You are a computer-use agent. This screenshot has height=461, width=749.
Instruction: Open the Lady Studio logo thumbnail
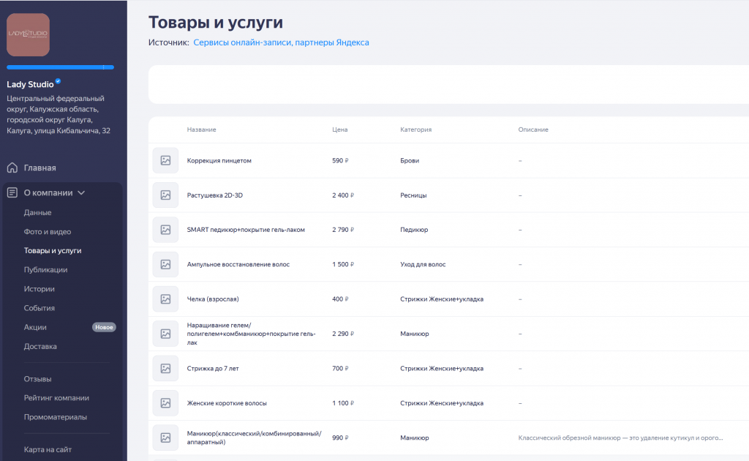tap(29, 34)
